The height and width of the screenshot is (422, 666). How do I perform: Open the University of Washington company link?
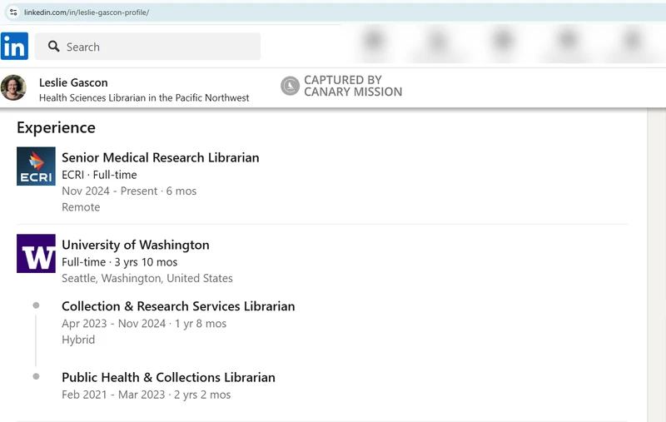136,245
